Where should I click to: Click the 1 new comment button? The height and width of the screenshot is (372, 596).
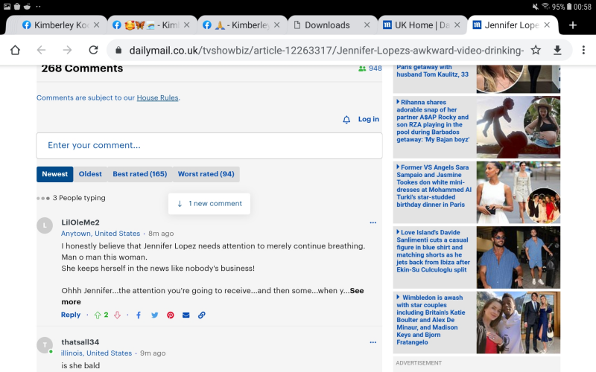pyautogui.click(x=209, y=204)
